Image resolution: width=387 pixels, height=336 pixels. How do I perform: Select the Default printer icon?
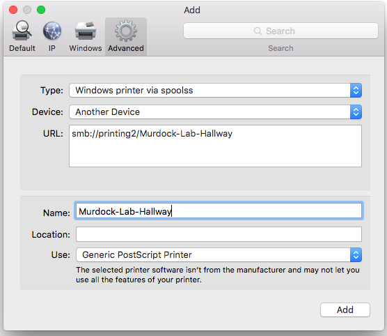[22, 31]
